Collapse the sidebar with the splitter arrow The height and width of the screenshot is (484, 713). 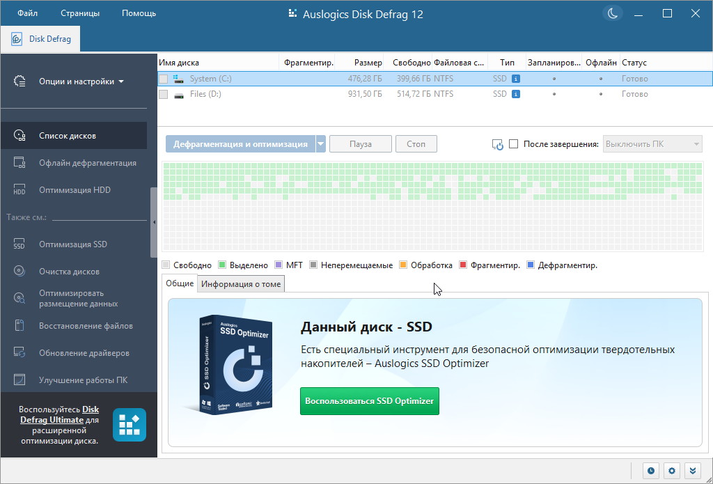(x=154, y=222)
